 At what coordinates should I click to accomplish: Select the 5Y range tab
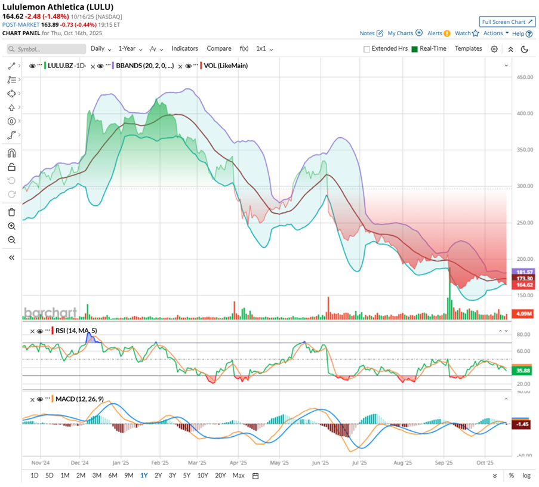pos(187,476)
